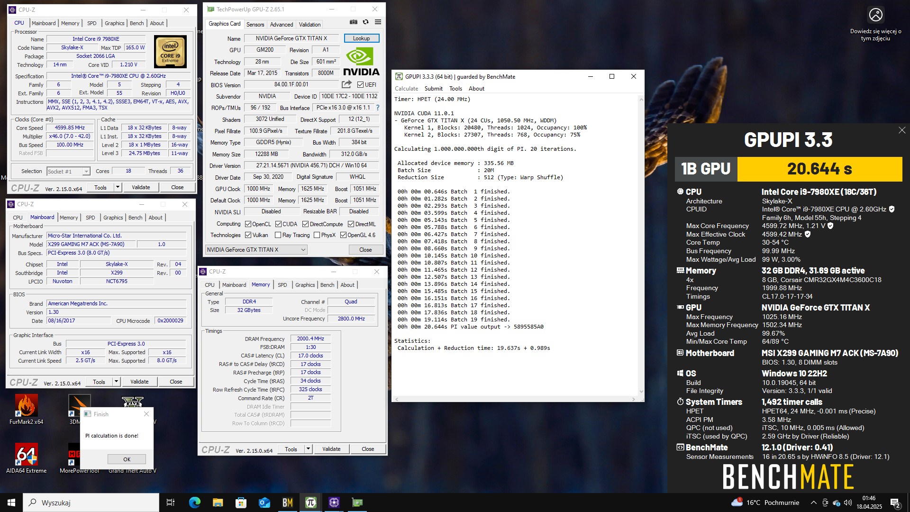Image resolution: width=910 pixels, height=512 pixels.
Task: Toggle PhysX checkbox
Action: pyautogui.click(x=317, y=235)
